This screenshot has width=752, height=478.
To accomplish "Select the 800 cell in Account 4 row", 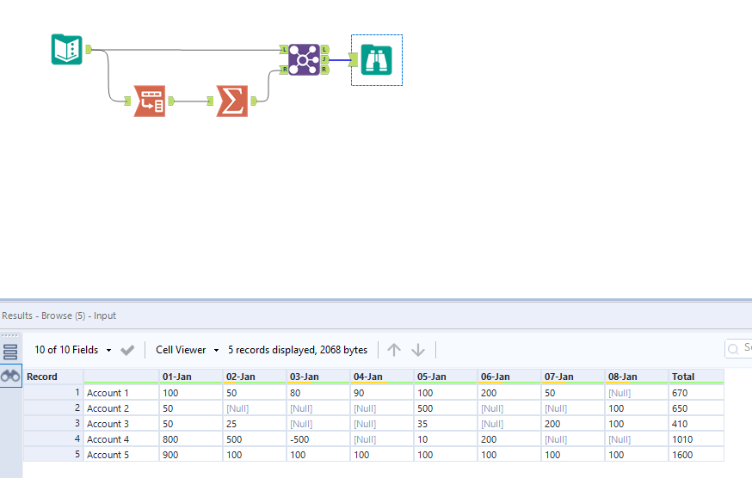I will [x=191, y=438].
